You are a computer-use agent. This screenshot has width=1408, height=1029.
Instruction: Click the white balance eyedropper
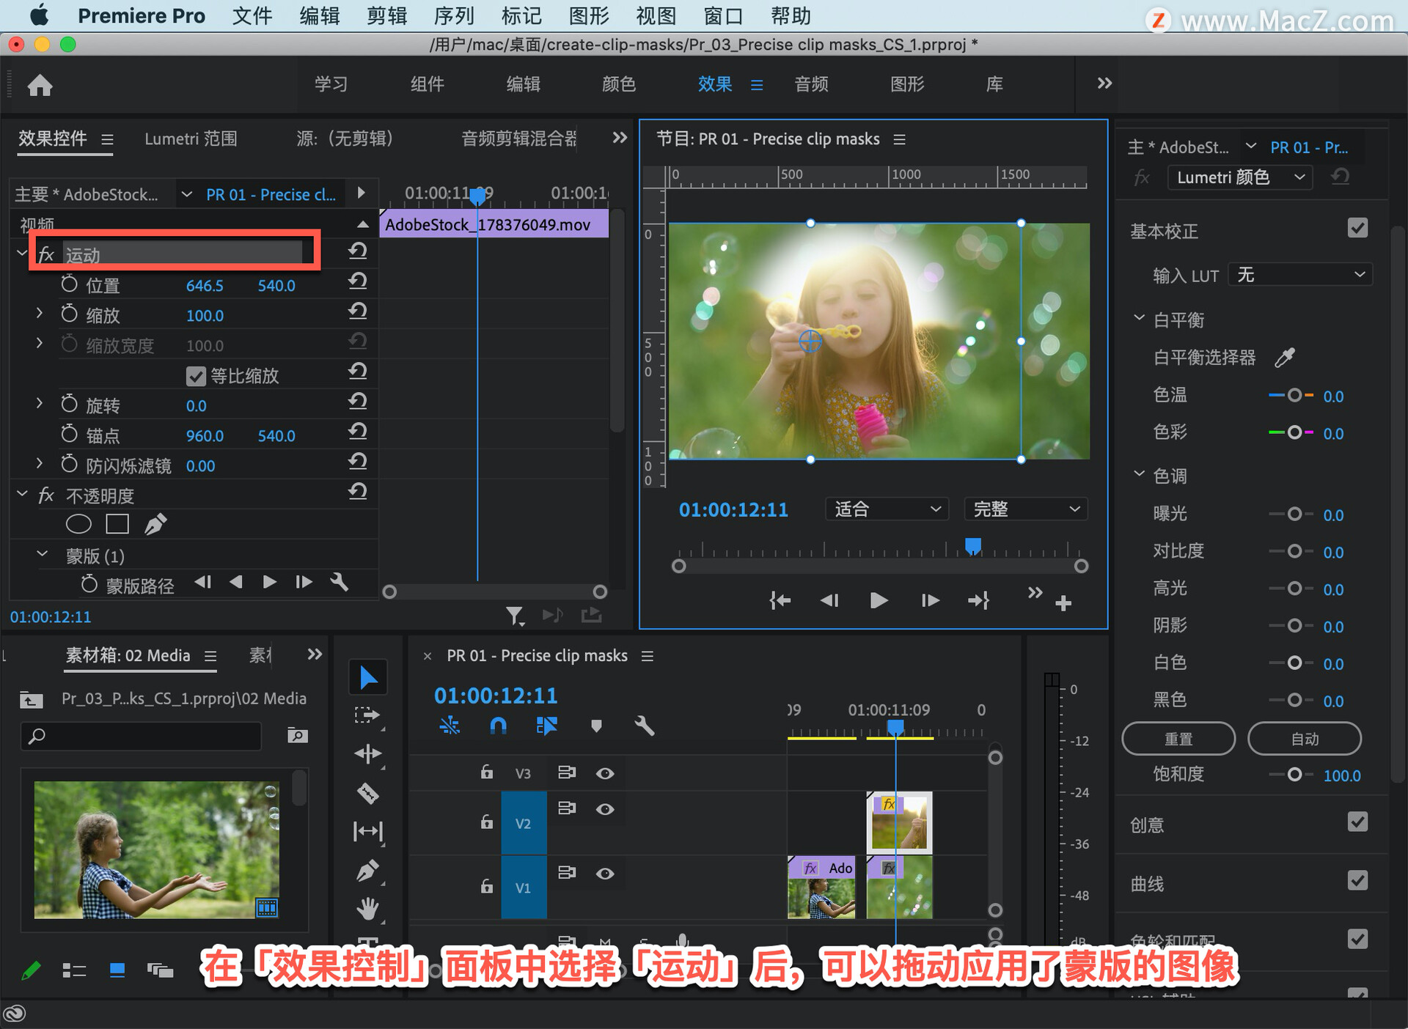pos(1284,357)
